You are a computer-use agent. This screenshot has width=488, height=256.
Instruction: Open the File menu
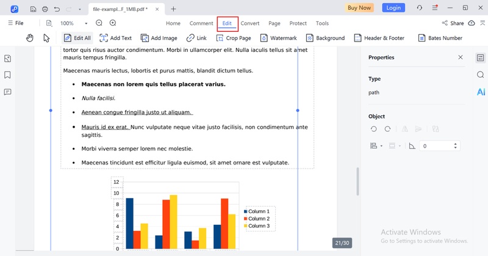point(16,23)
